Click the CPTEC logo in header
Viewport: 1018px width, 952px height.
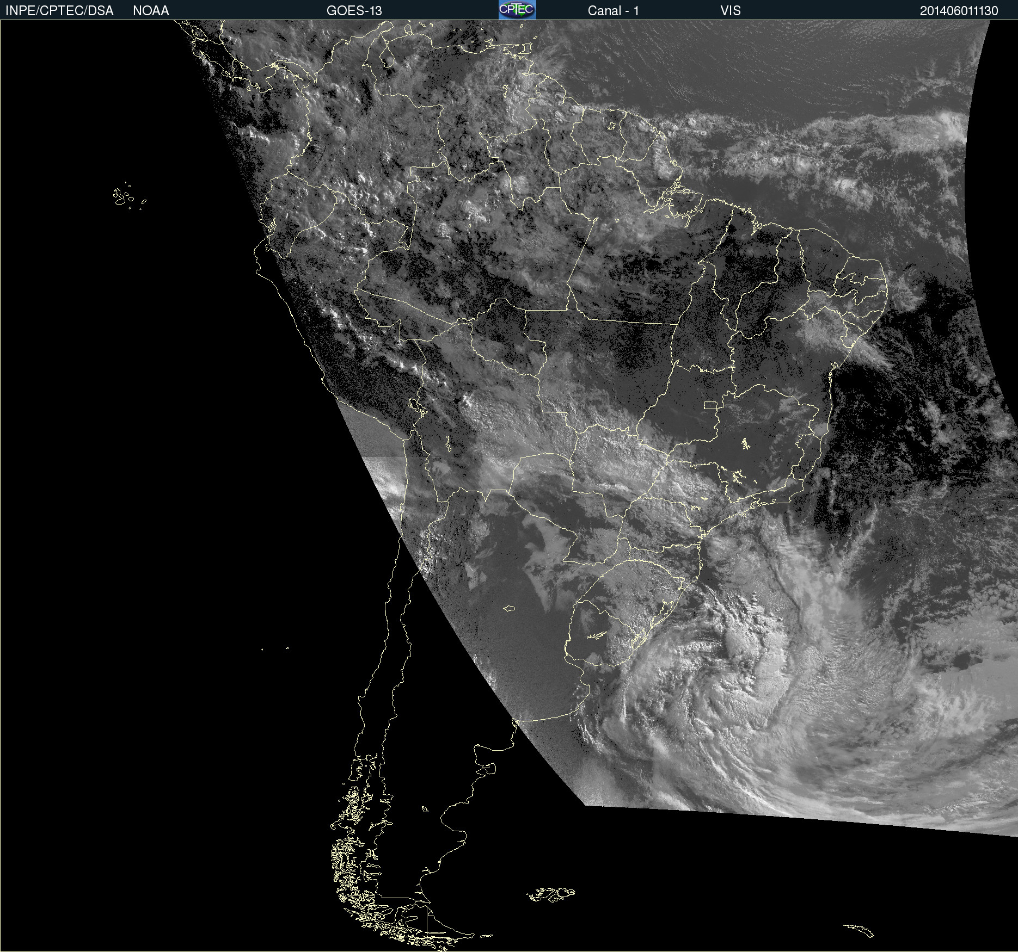pos(517,10)
